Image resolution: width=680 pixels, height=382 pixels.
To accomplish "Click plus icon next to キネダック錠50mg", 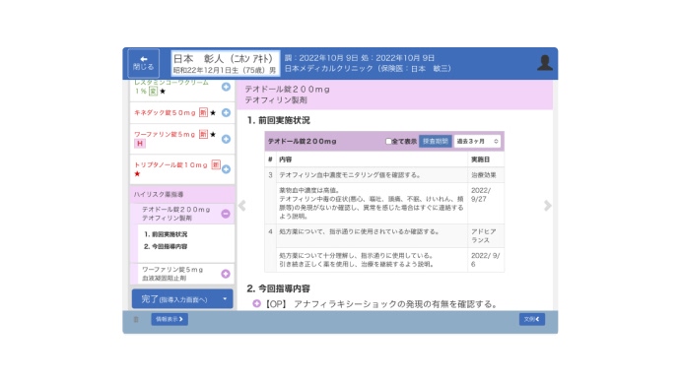I will click(x=226, y=112).
